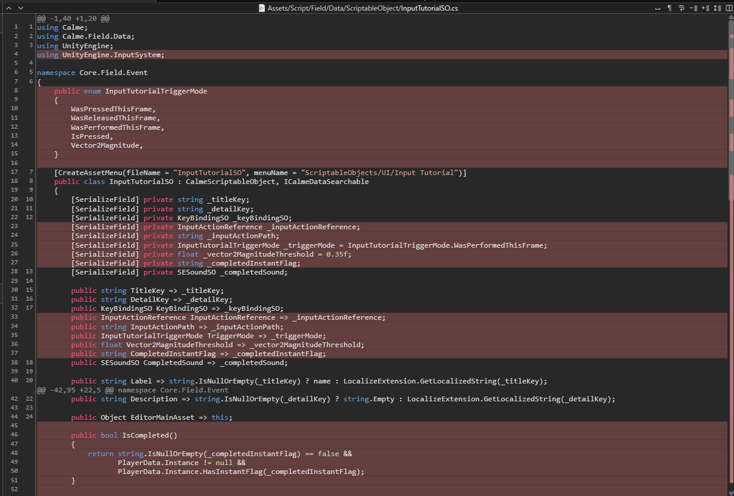Click the _completedSound serialized field line
The width and height of the screenshot is (734, 496).
pos(179,272)
